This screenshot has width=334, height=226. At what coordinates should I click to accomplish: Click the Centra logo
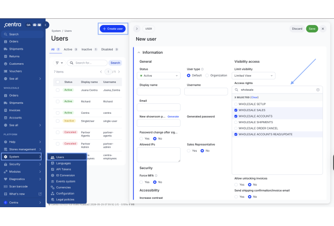click(x=13, y=25)
